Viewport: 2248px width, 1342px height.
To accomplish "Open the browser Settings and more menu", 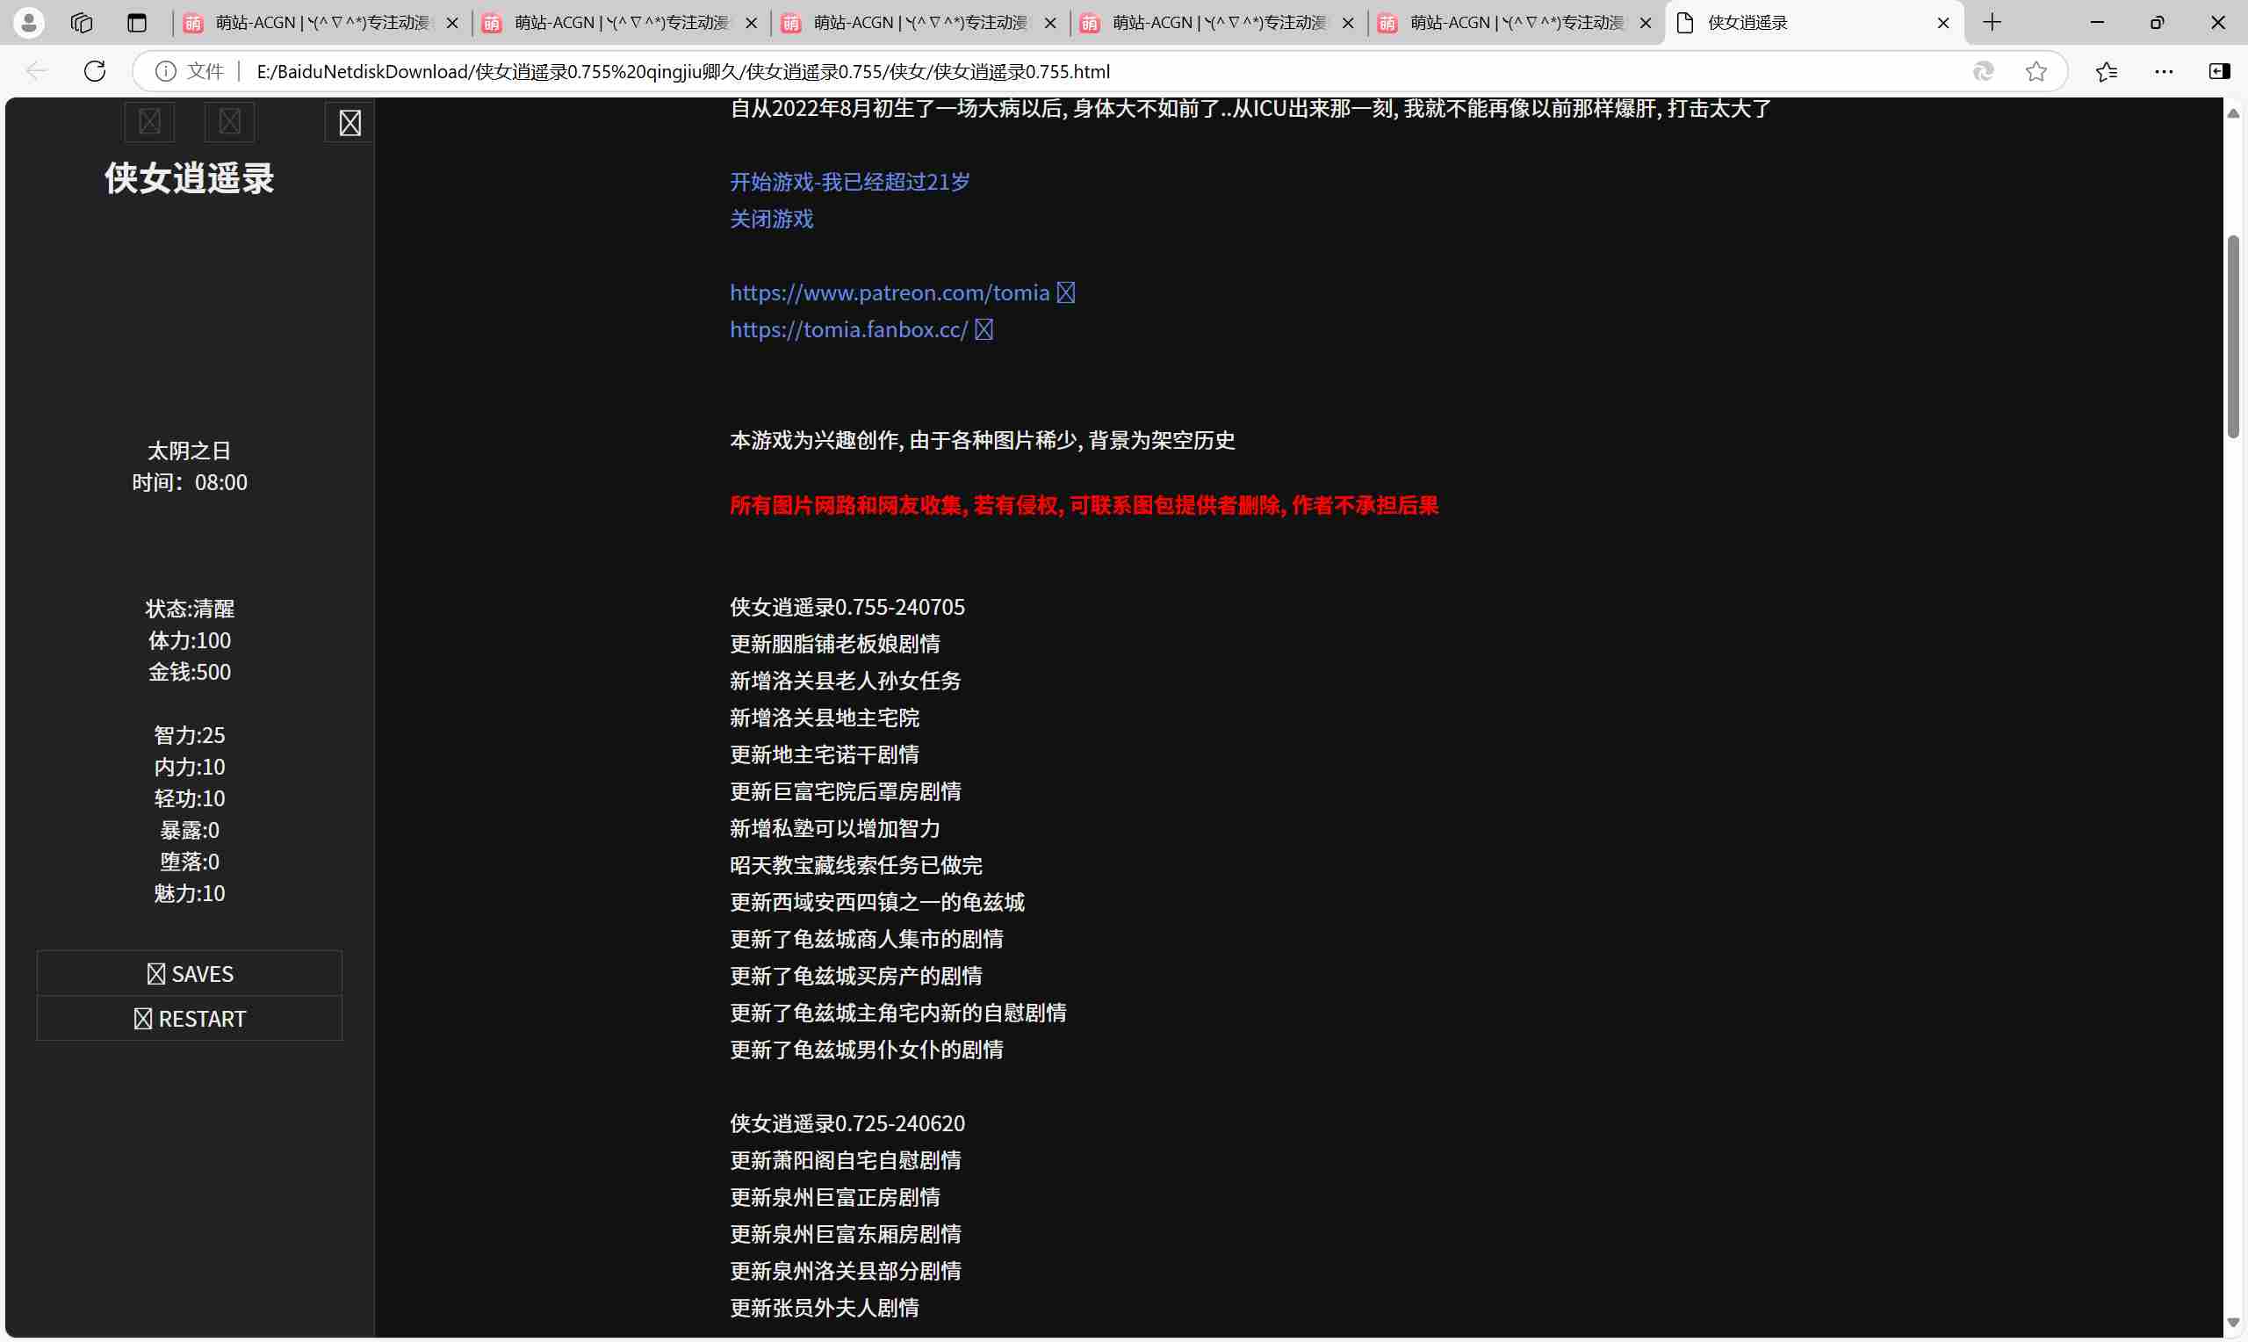I will pyautogui.click(x=2165, y=71).
